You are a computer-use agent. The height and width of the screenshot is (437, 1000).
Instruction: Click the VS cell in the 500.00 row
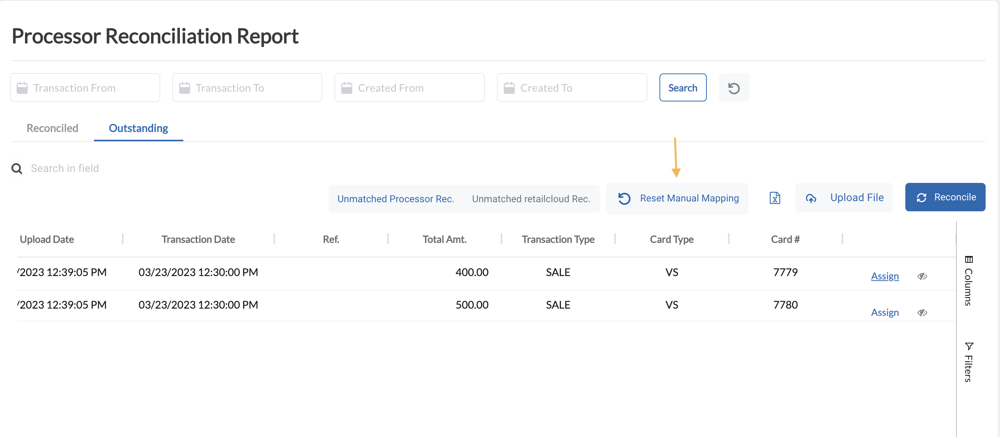coord(672,305)
